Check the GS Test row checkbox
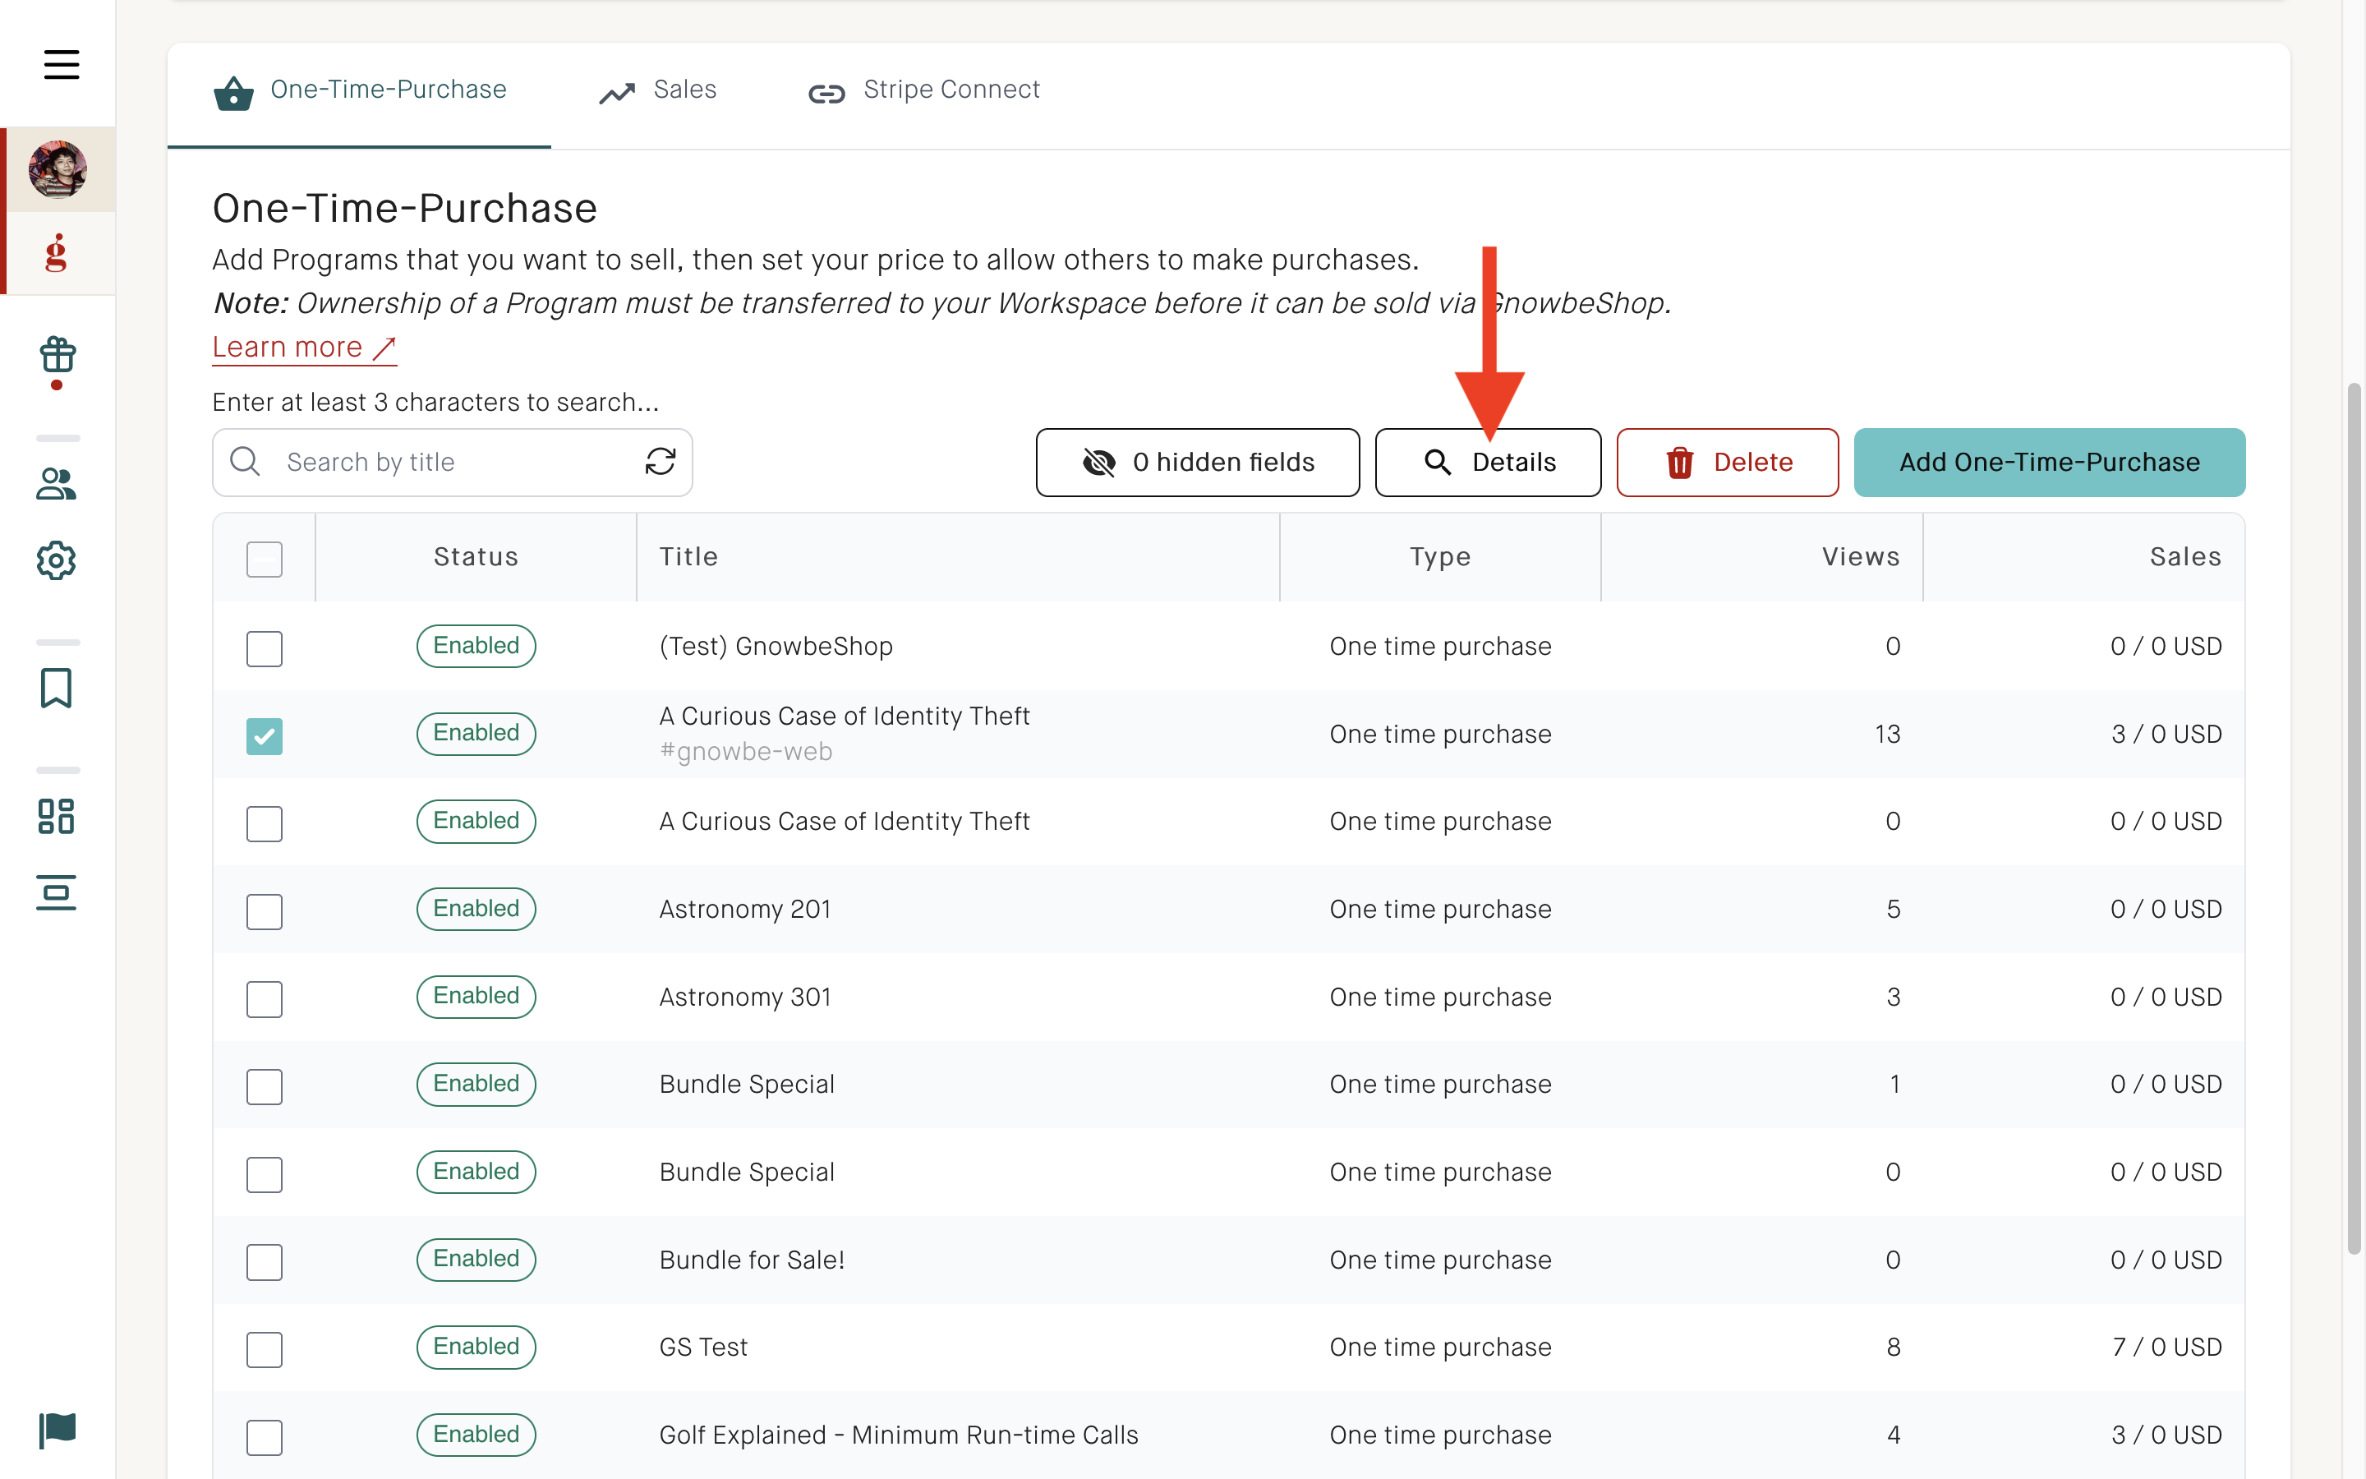 pyautogui.click(x=264, y=1350)
